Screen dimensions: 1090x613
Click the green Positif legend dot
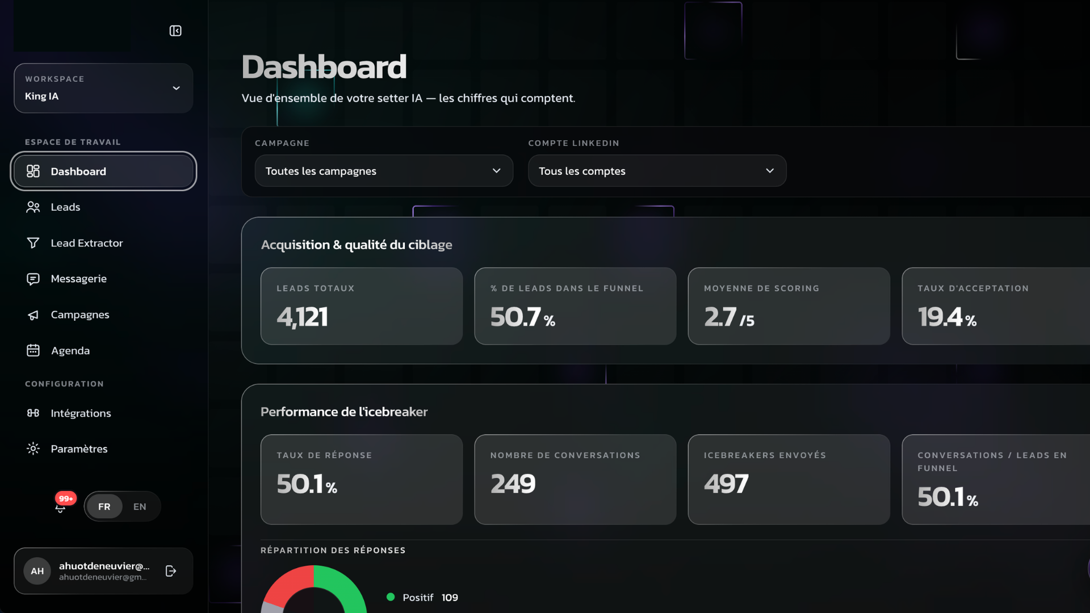pos(391,597)
